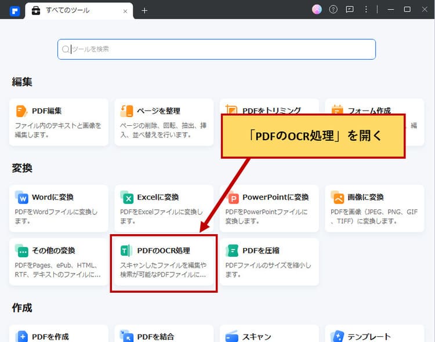Click the PowerPointに変換 P icon
The image size is (435, 342).
tap(233, 197)
